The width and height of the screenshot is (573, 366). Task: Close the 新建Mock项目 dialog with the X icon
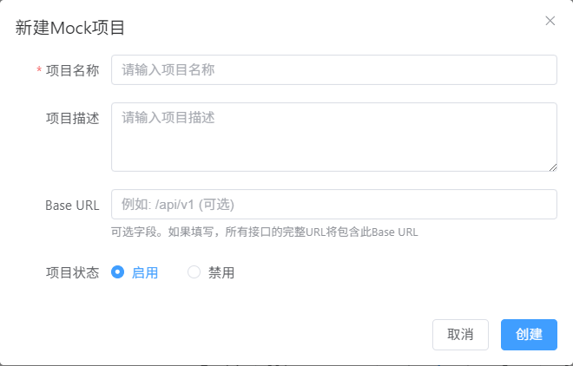(x=550, y=21)
